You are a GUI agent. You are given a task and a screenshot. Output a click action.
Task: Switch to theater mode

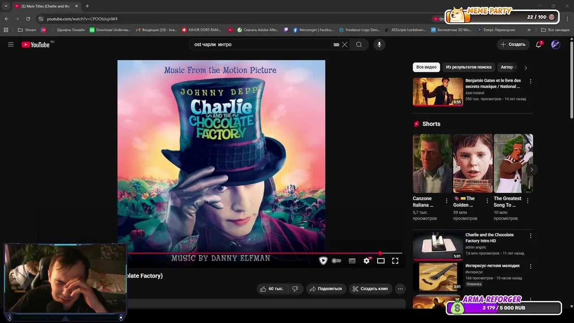[x=381, y=261]
